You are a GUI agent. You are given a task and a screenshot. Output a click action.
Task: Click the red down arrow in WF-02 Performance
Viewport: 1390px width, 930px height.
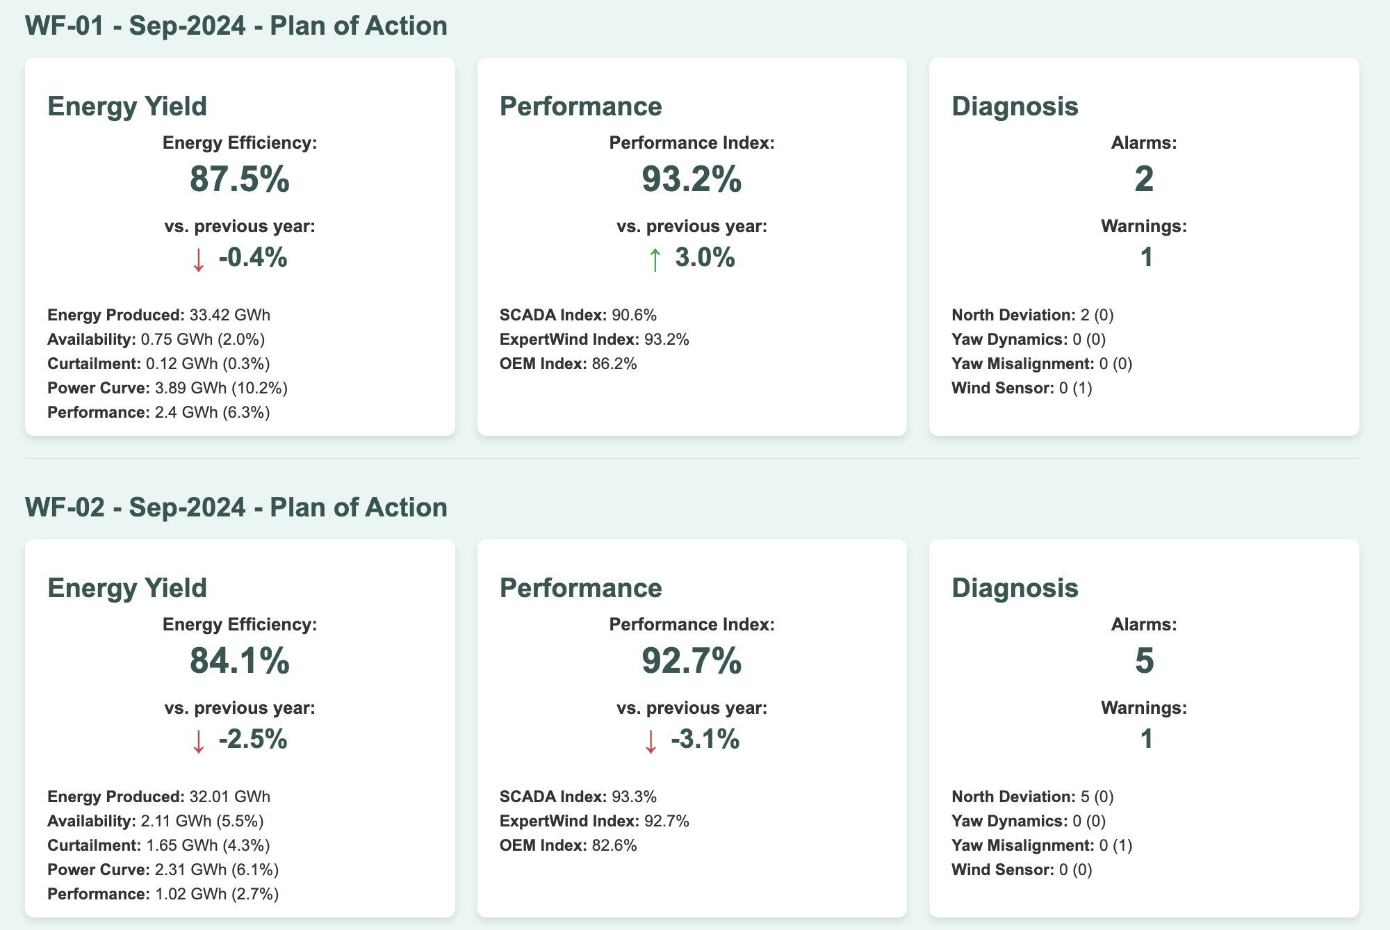coord(651,741)
